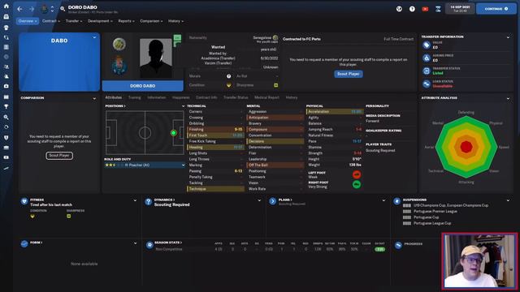Switch to the Contract Info tab
520x292 pixels.
click(206, 97)
